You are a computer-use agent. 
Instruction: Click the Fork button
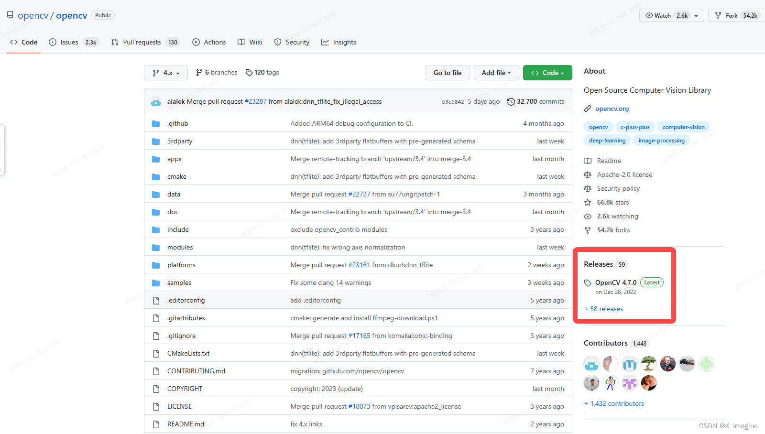pyautogui.click(x=736, y=16)
